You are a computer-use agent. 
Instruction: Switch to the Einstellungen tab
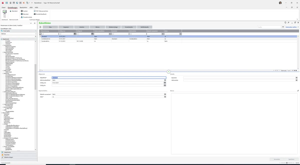tap(12, 7)
